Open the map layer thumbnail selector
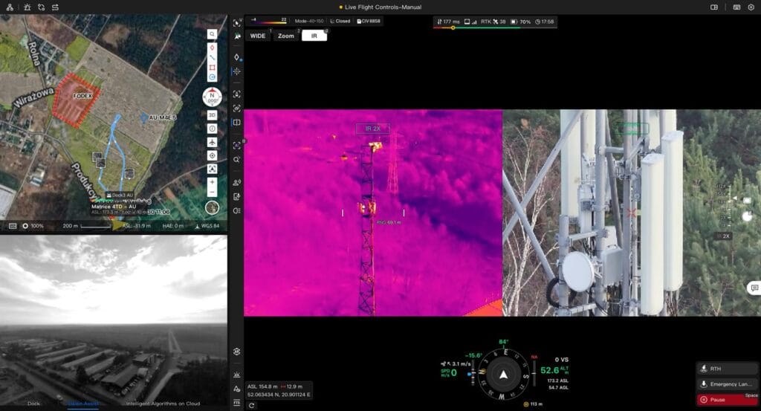Viewport: 761px width, 411px height. 212,207
